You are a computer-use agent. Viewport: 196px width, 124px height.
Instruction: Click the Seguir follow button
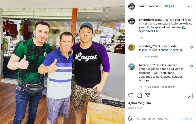click(x=169, y=6)
